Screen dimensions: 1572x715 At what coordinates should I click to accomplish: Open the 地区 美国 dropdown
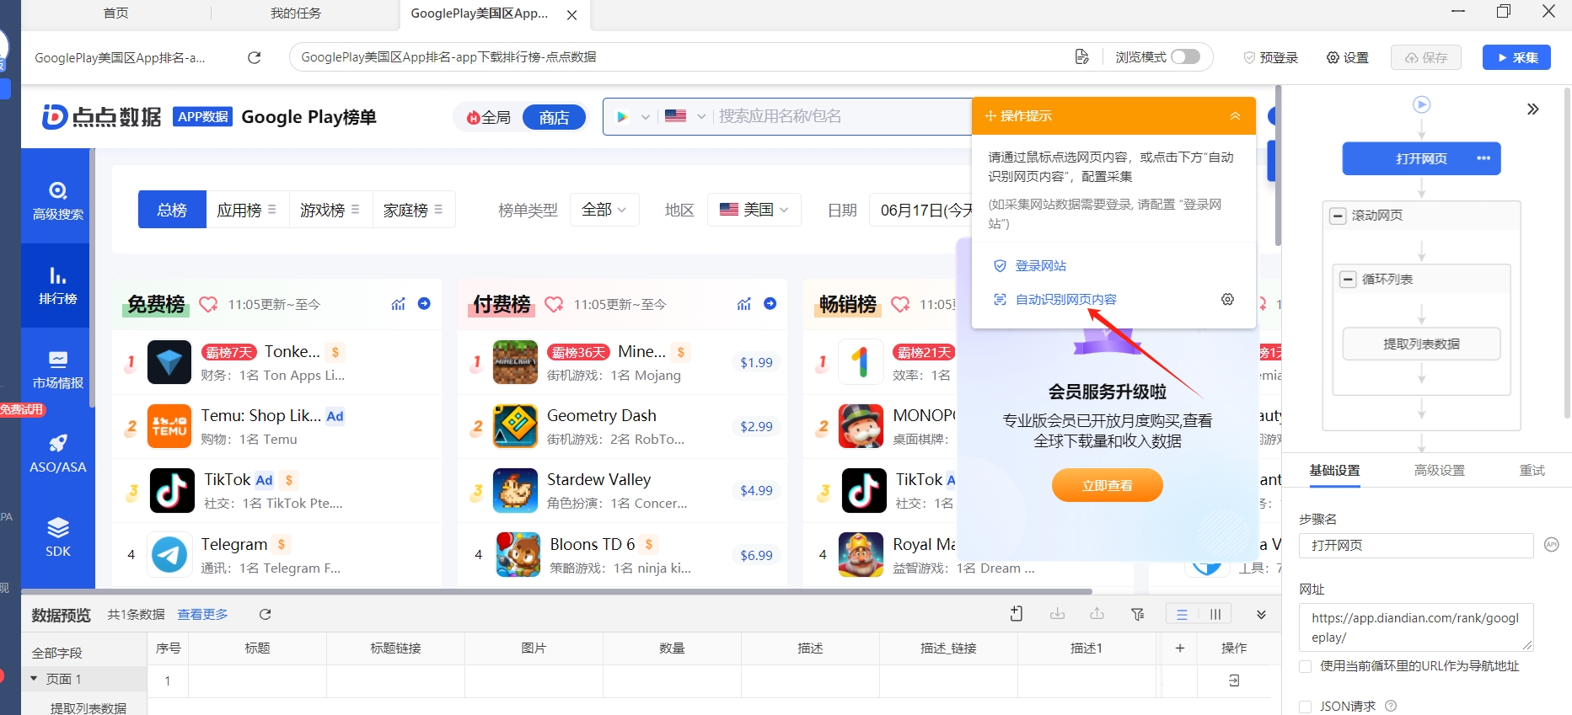754,210
